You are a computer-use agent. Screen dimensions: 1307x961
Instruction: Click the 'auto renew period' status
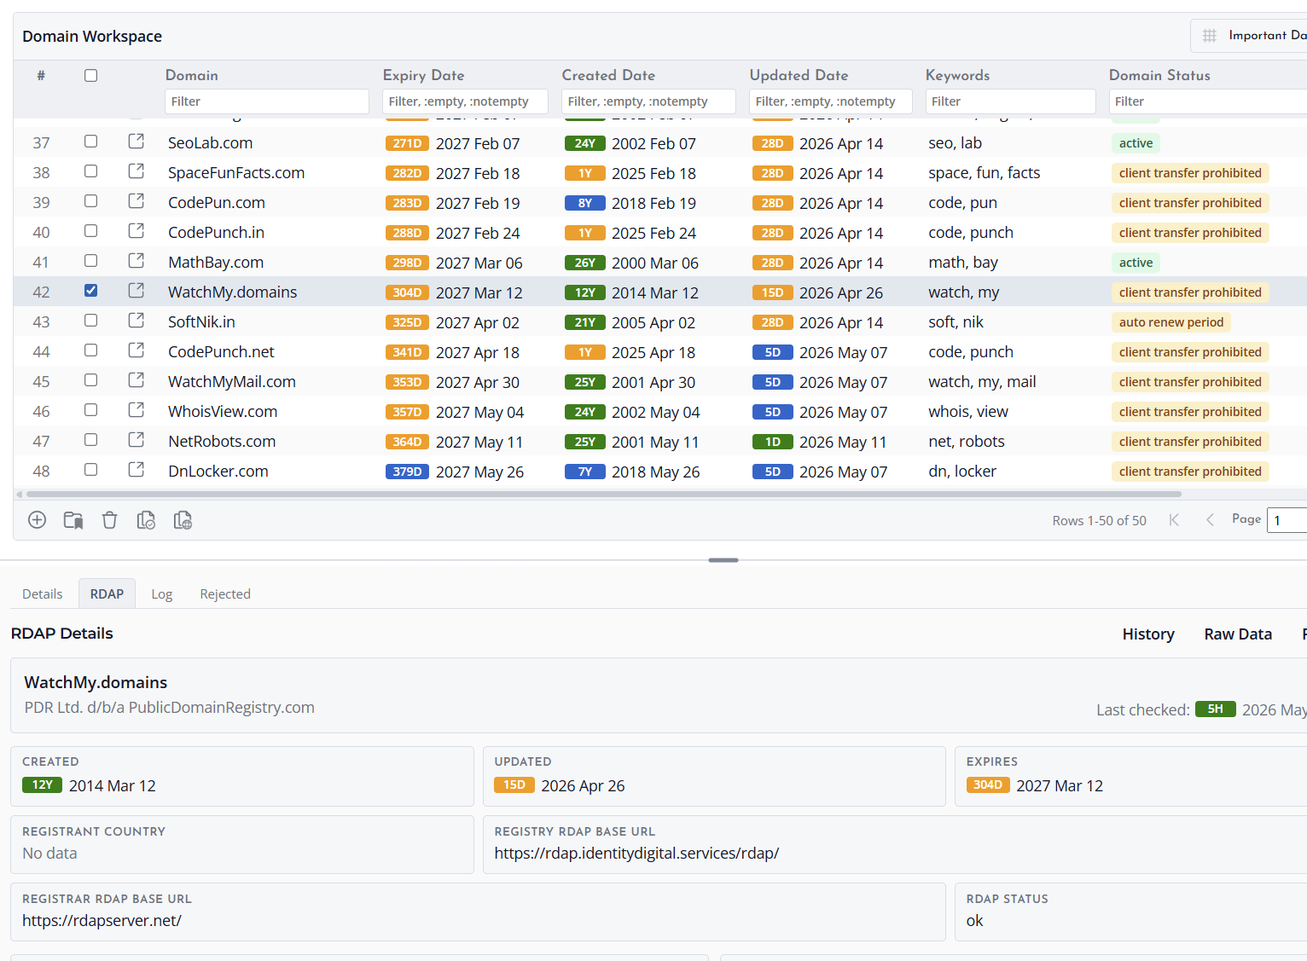coord(1170,322)
